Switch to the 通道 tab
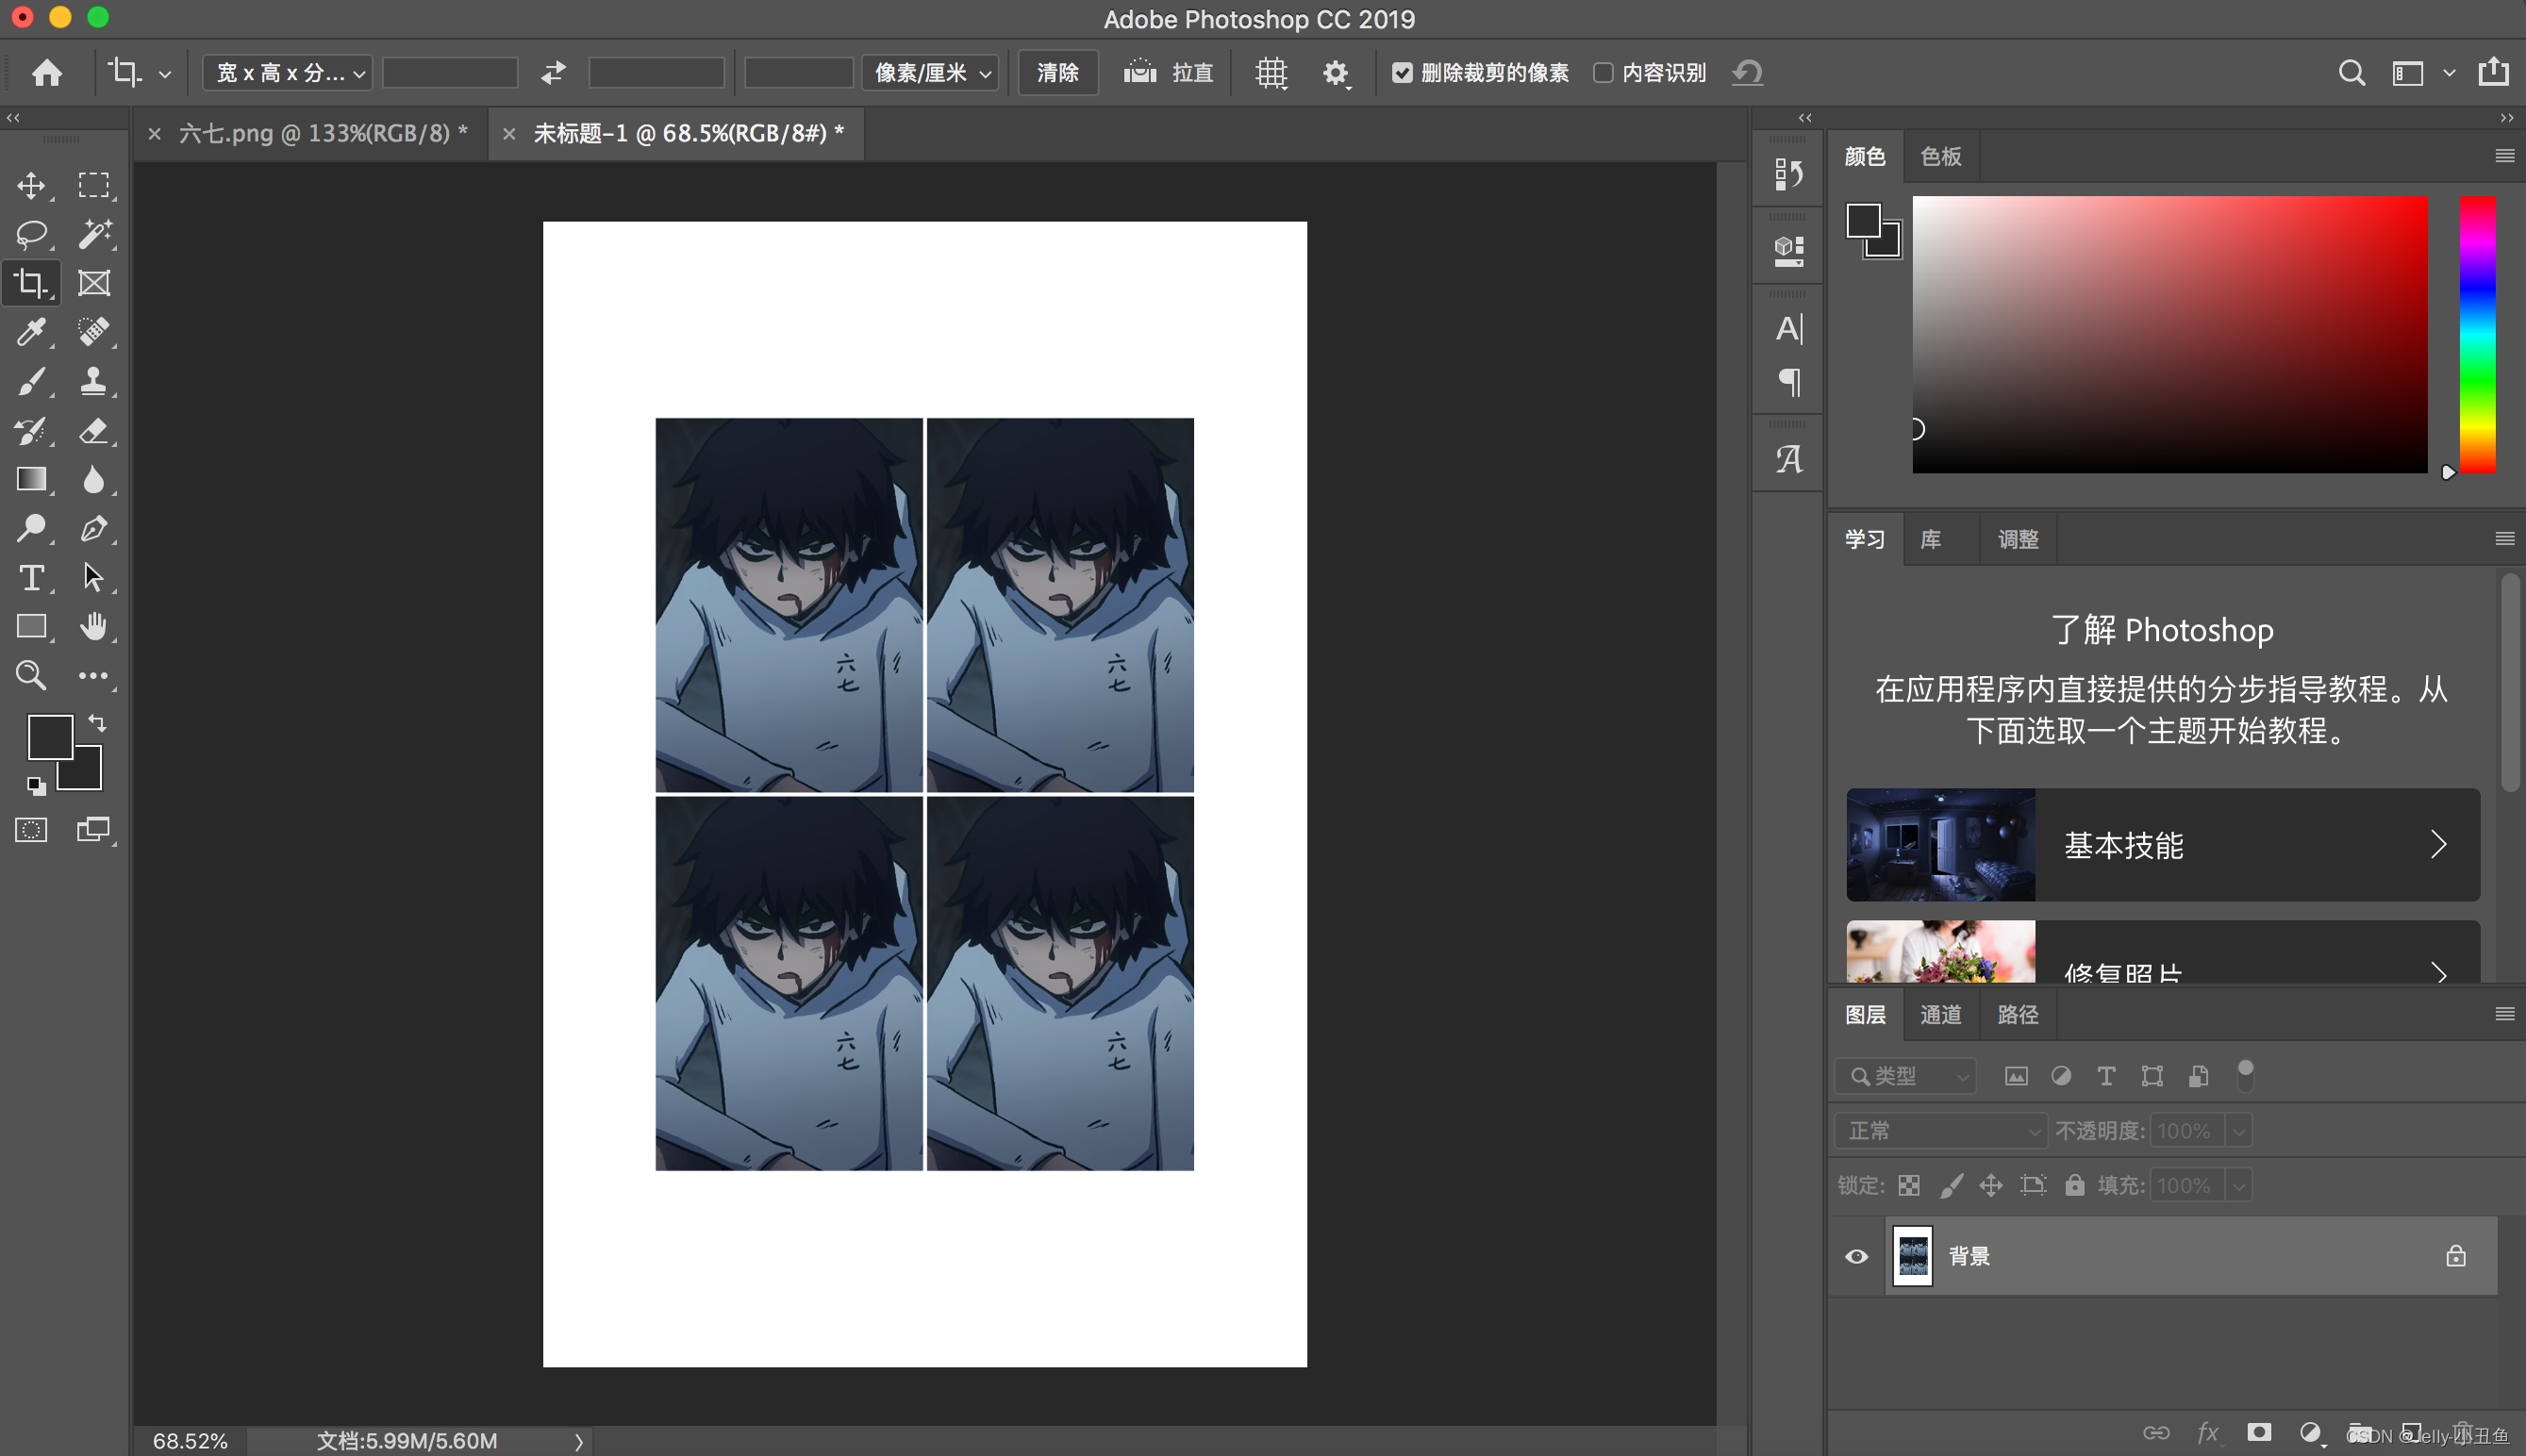Screen dimensions: 2526x1456 click(1940, 1014)
